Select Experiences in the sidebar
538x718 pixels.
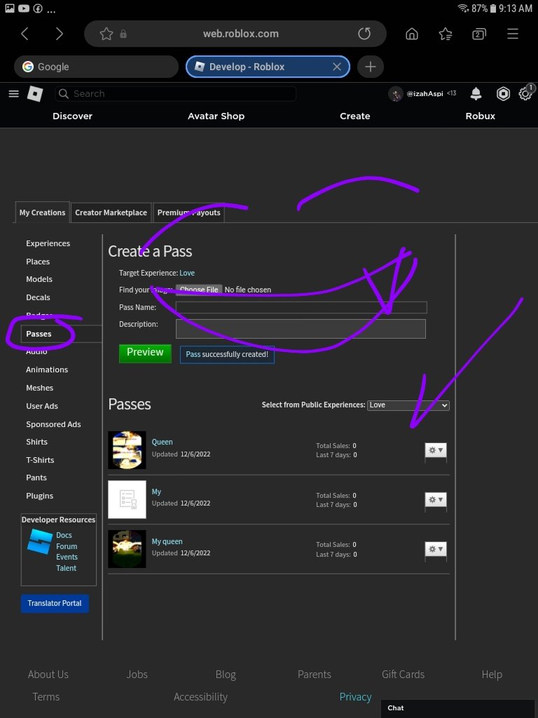coord(48,243)
